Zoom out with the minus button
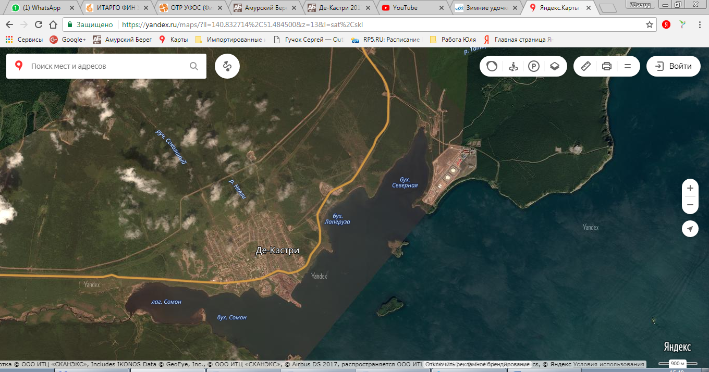The width and height of the screenshot is (709, 372). coord(690,205)
